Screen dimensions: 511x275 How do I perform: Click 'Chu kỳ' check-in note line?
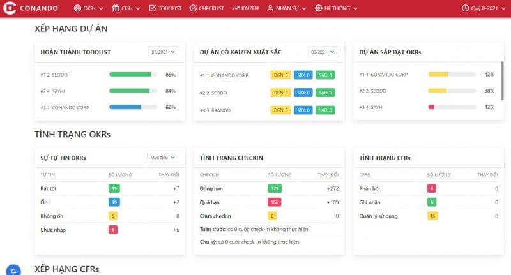coord(249,242)
